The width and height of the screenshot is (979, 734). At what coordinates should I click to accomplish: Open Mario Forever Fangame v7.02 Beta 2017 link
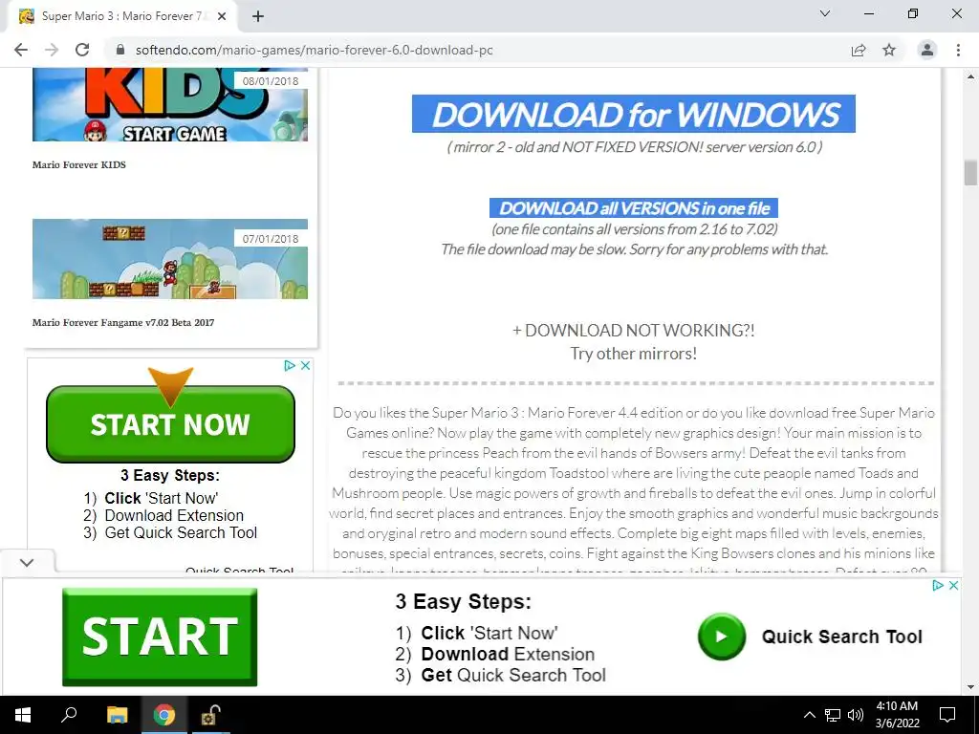point(123,323)
